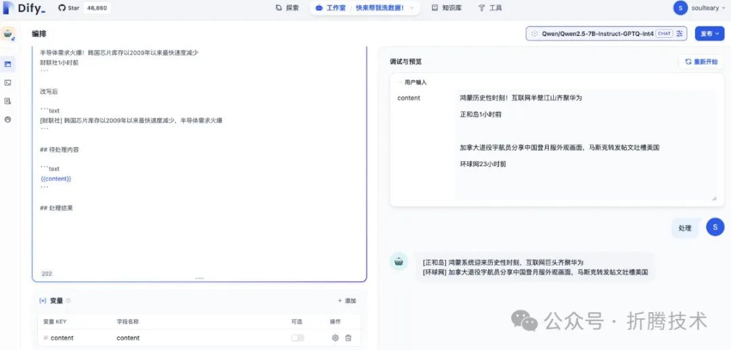Open the Qwen2.5-7B model selector
Image resolution: width=731 pixels, height=350 pixels.
pyautogui.click(x=606, y=34)
